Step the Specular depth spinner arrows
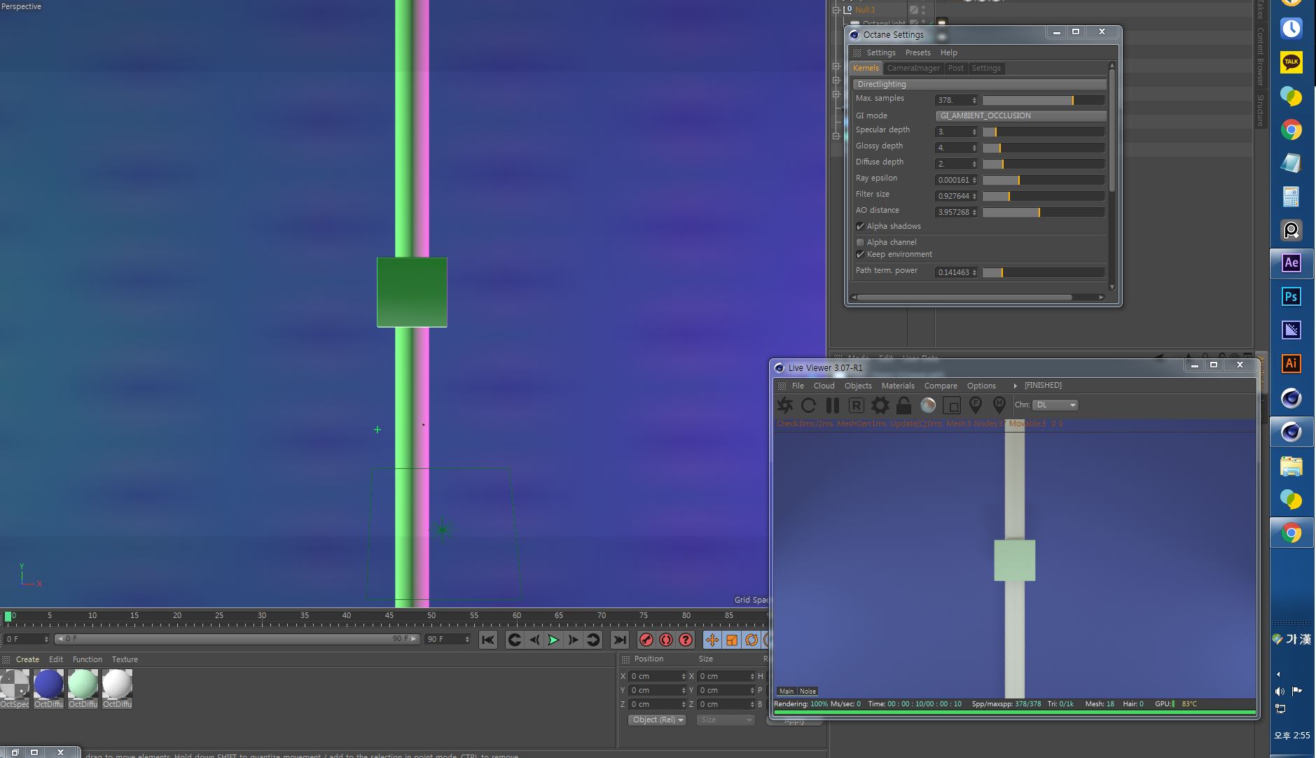The image size is (1316, 758). point(974,132)
